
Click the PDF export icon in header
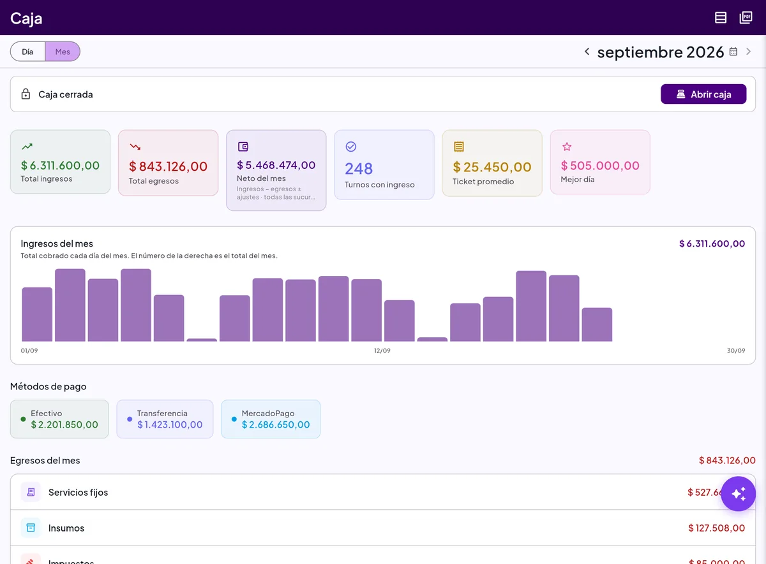tap(746, 18)
